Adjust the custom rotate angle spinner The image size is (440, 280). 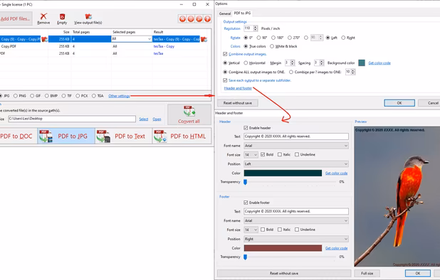(320, 38)
